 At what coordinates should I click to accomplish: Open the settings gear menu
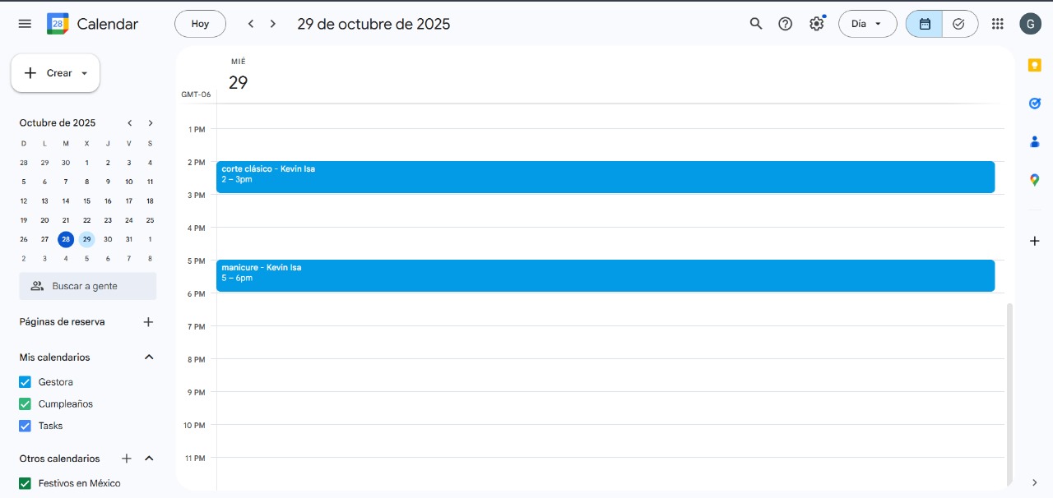(816, 24)
